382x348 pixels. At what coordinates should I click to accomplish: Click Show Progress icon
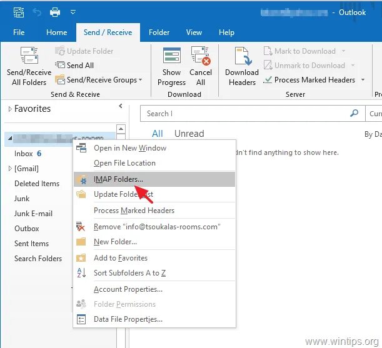pyautogui.click(x=172, y=55)
